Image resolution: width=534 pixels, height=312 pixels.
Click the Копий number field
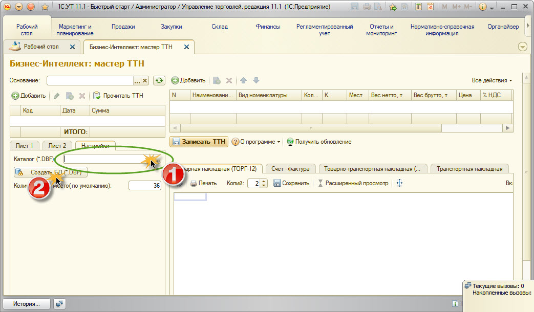(254, 184)
